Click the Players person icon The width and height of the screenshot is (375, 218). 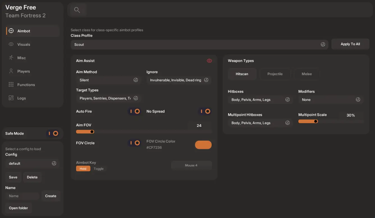tap(11, 71)
